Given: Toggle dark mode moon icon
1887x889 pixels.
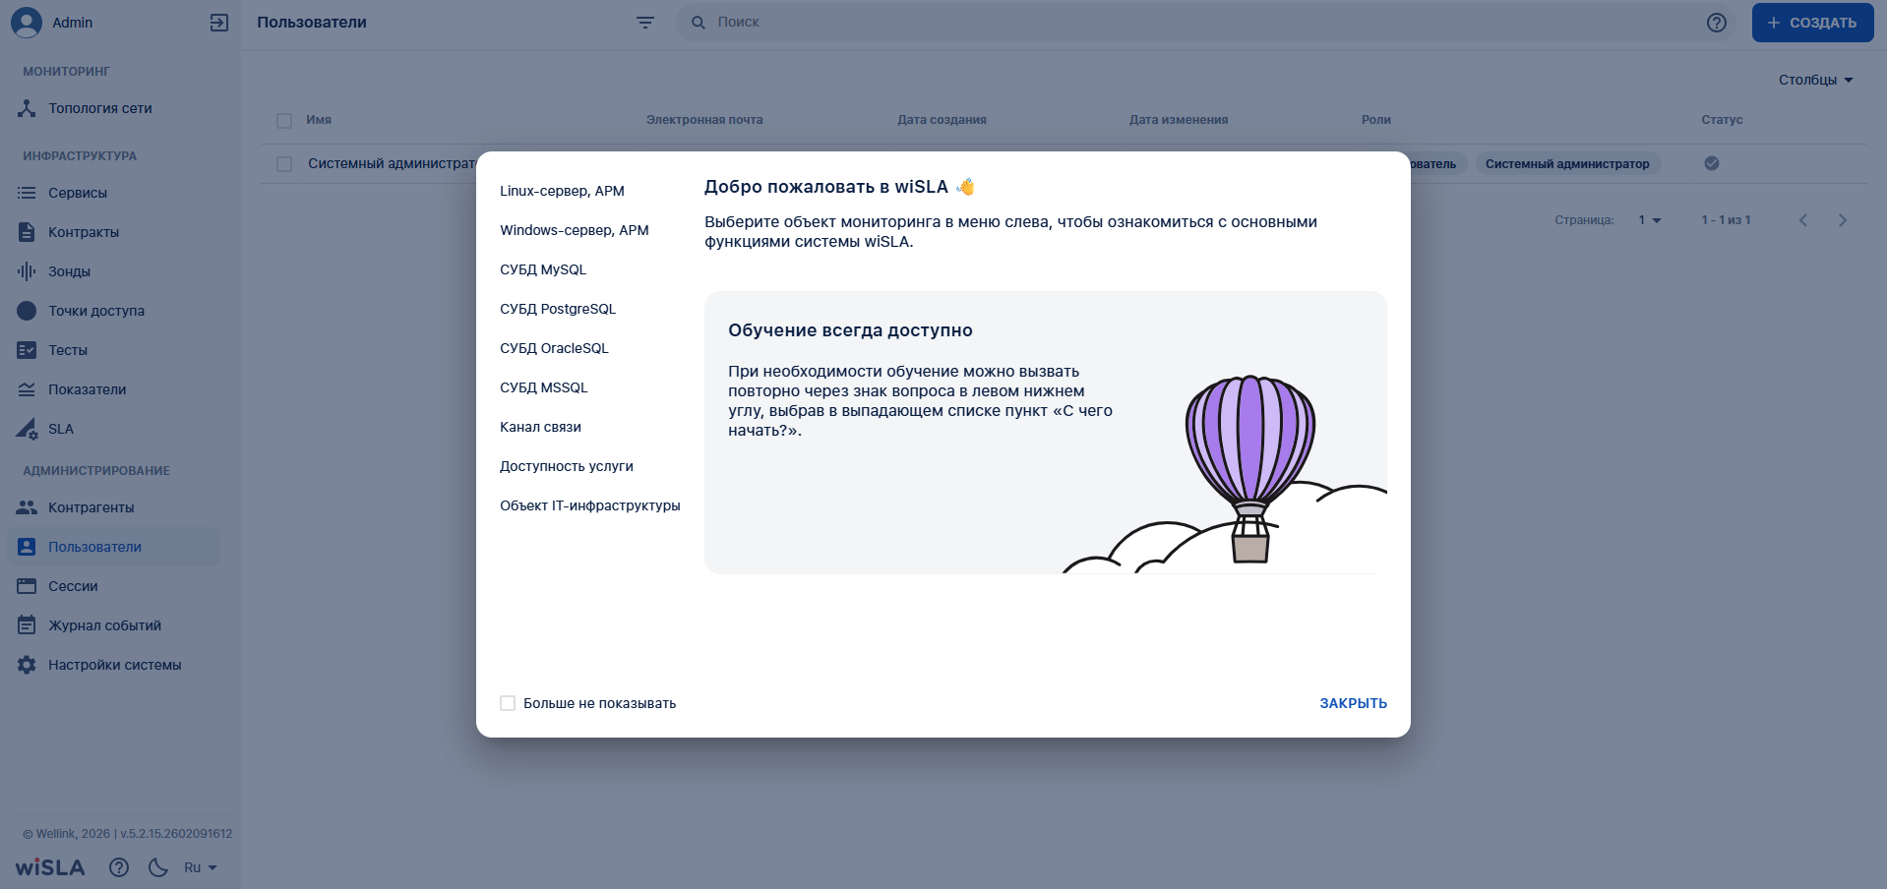Looking at the screenshot, I should point(158,867).
